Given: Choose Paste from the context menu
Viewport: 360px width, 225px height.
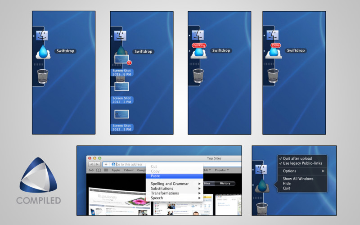Looking at the screenshot, I should point(175,176).
